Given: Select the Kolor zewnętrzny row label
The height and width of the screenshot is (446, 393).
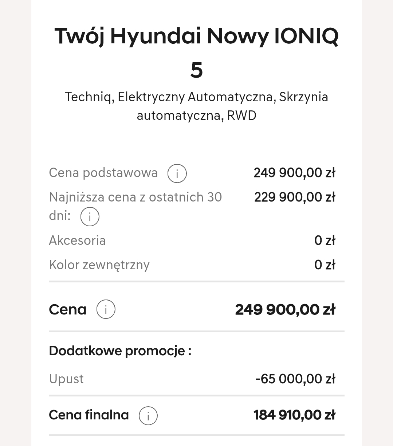Looking at the screenshot, I should click(99, 265).
